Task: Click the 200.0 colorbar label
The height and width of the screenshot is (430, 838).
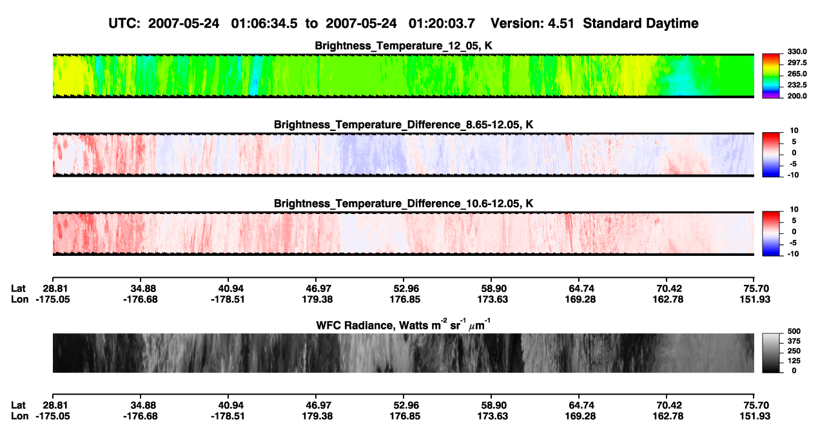Action: (797, 96)
